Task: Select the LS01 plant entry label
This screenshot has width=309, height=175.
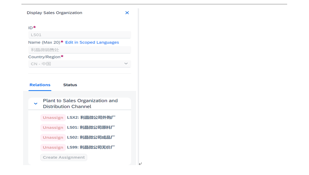Action: point(91,127)
